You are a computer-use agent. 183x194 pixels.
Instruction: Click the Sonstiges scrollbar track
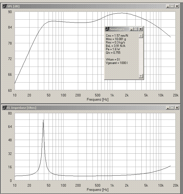pos(141,56)
